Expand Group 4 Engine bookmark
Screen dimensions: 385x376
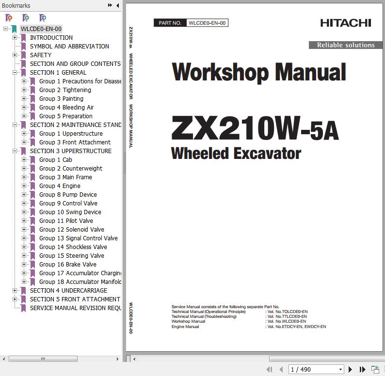point(24,186)
